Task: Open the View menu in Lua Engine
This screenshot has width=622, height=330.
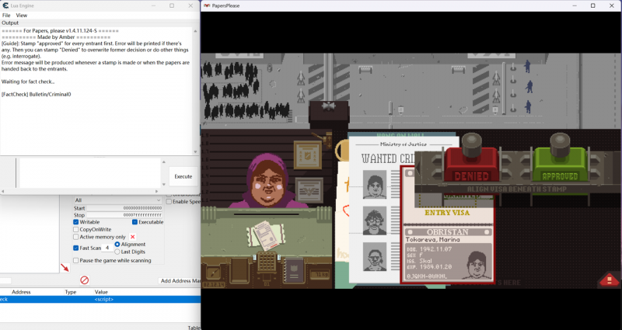Action: pos(22,15)
